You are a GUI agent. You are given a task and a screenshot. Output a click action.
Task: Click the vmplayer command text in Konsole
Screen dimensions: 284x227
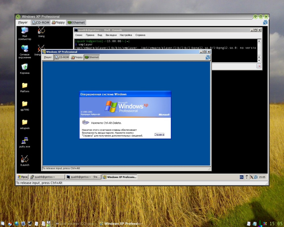coord(85,45)
